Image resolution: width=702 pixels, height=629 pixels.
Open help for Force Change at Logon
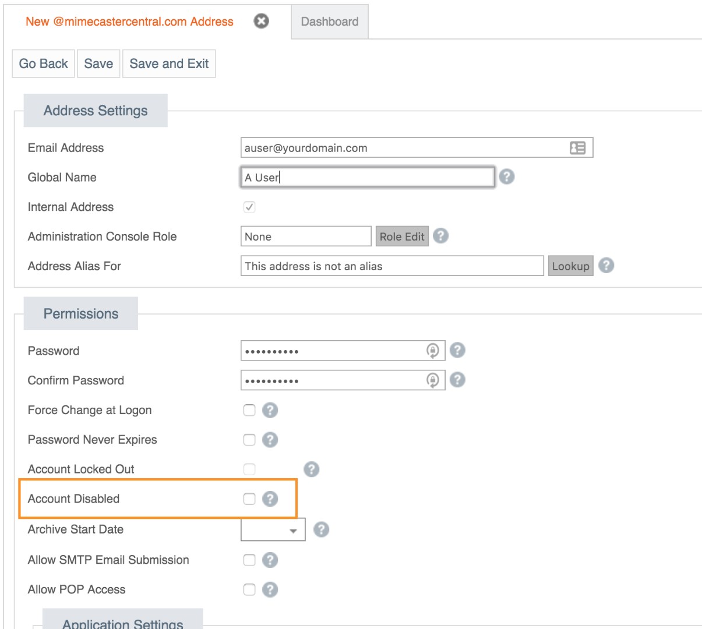click(x=270, y=410)
